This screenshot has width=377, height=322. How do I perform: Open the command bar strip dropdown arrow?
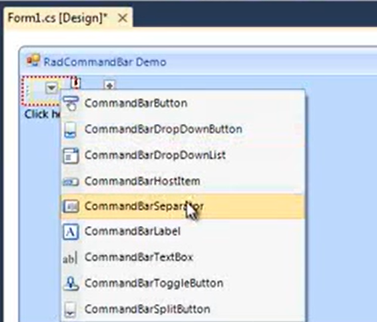coord(51,88)
